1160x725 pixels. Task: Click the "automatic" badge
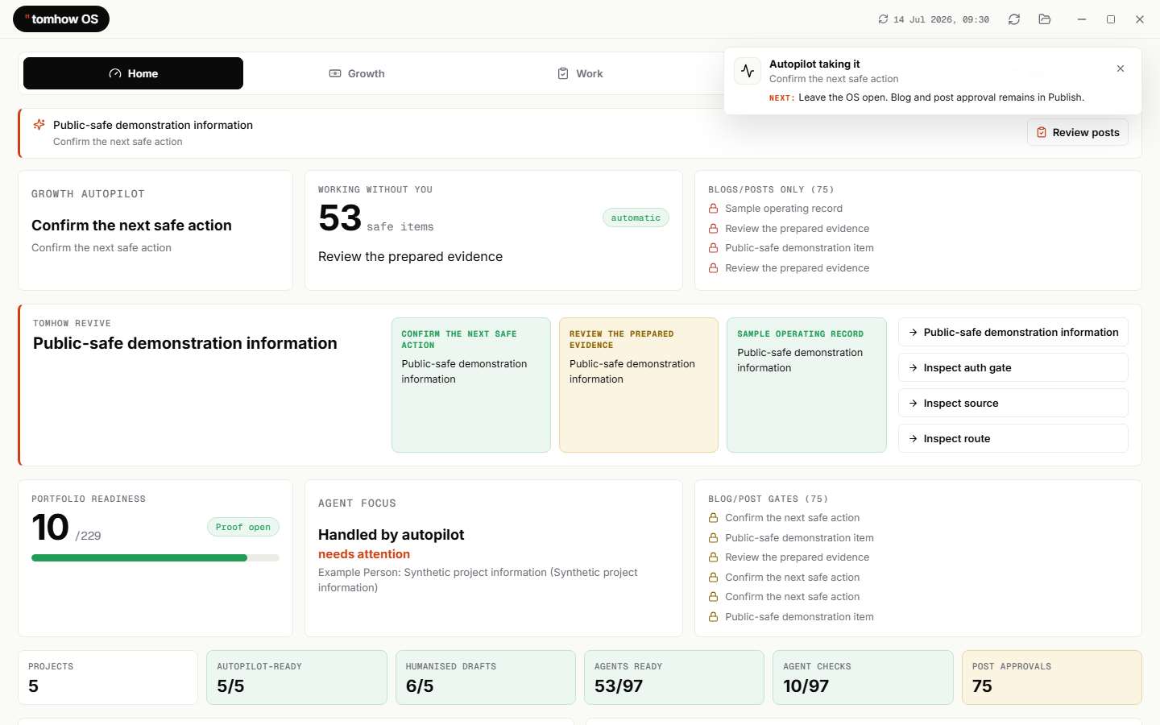coord(636,217)
